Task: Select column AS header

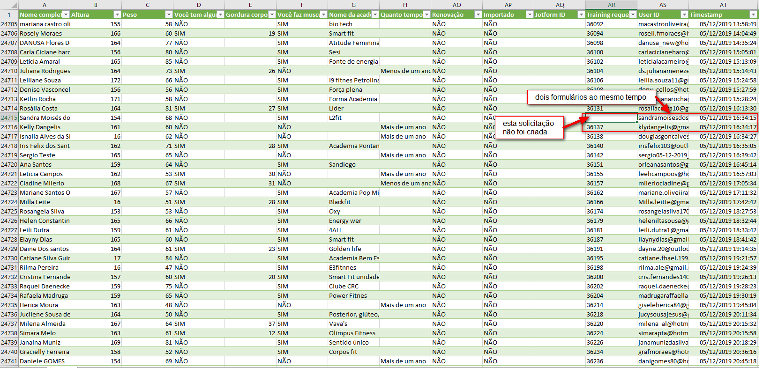Action: (663, 5)
